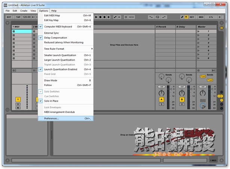Toggle Solo on A Reverb return track
Screen dimensions: 230x169
(161, 104)
